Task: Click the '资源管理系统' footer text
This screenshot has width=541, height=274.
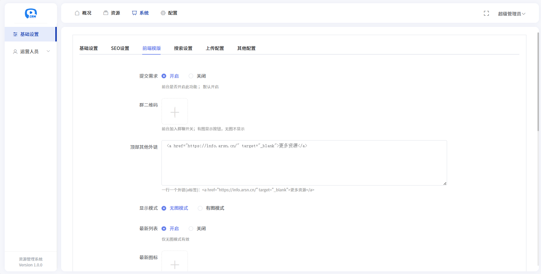Action: 31,259
